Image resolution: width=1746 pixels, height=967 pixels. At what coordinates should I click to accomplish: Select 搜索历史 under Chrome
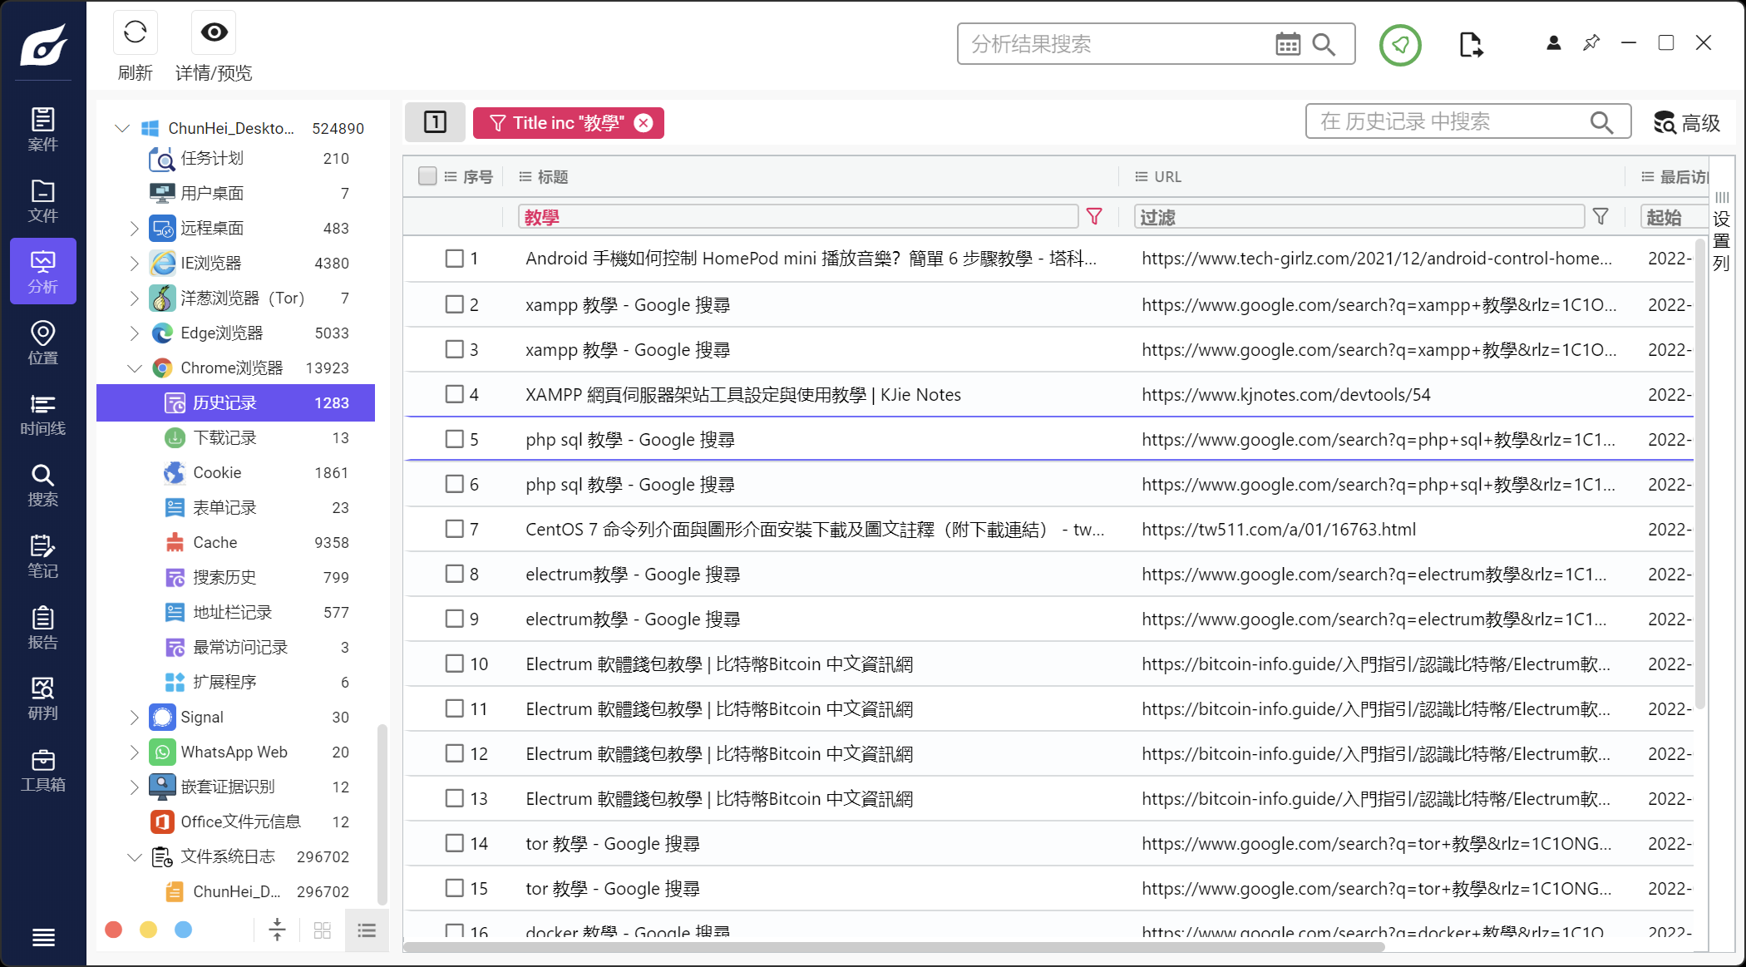235,577
